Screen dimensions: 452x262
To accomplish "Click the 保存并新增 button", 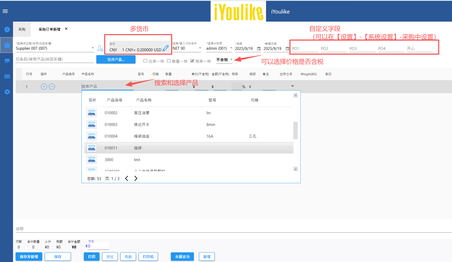I will coord(29,257).
